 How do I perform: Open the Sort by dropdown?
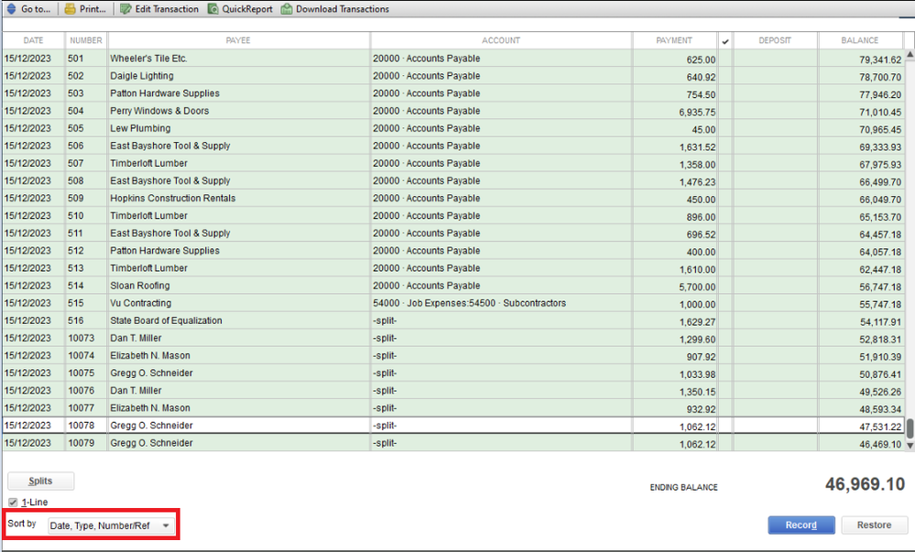[x=110, y=525]
